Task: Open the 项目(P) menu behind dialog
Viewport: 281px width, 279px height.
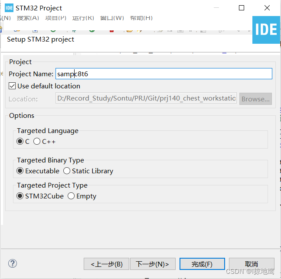Action: [x=56, y=18]
